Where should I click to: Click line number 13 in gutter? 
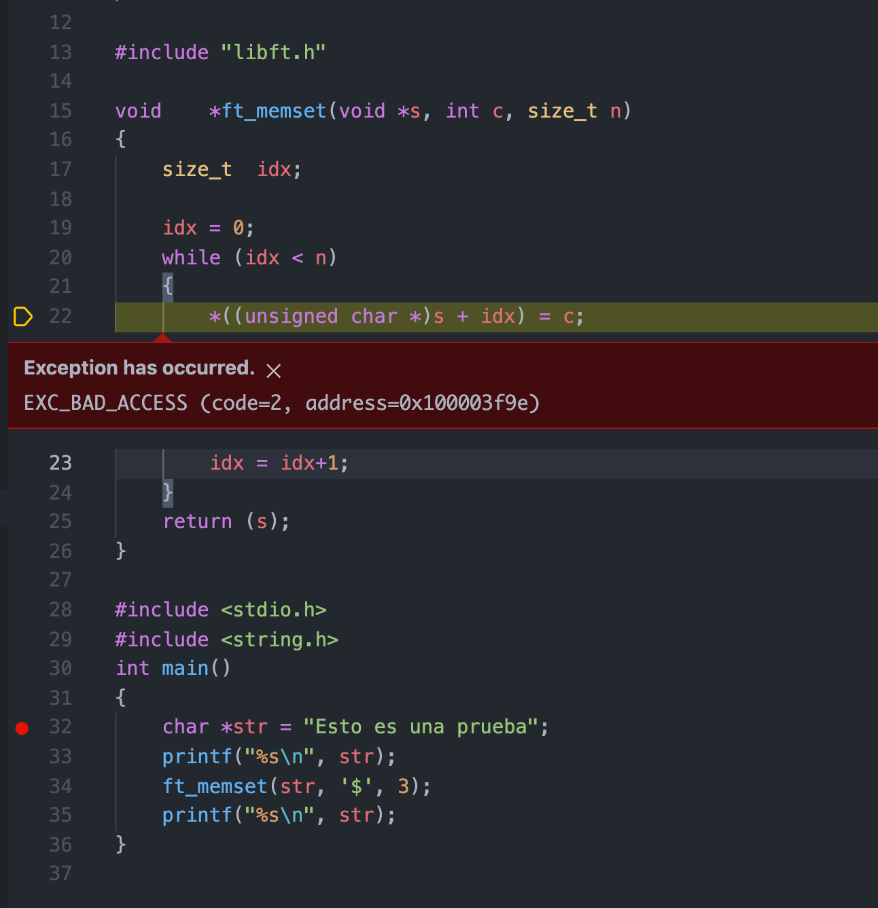coord(60,52)
